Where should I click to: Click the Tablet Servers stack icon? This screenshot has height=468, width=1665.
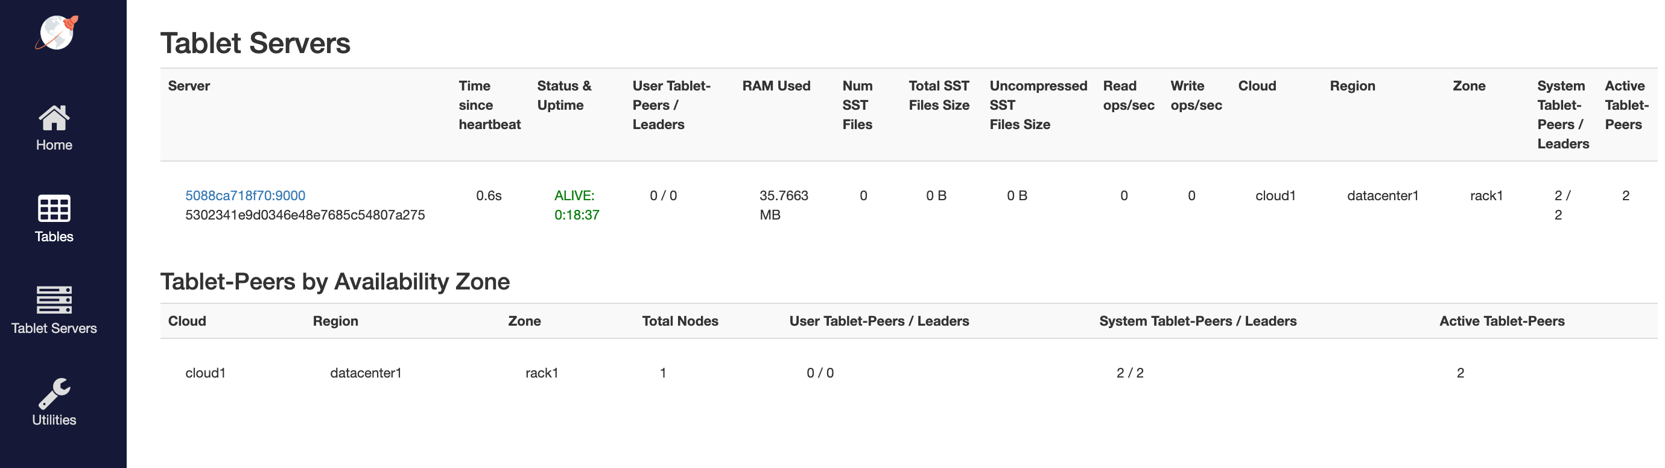tap(54, 300)
